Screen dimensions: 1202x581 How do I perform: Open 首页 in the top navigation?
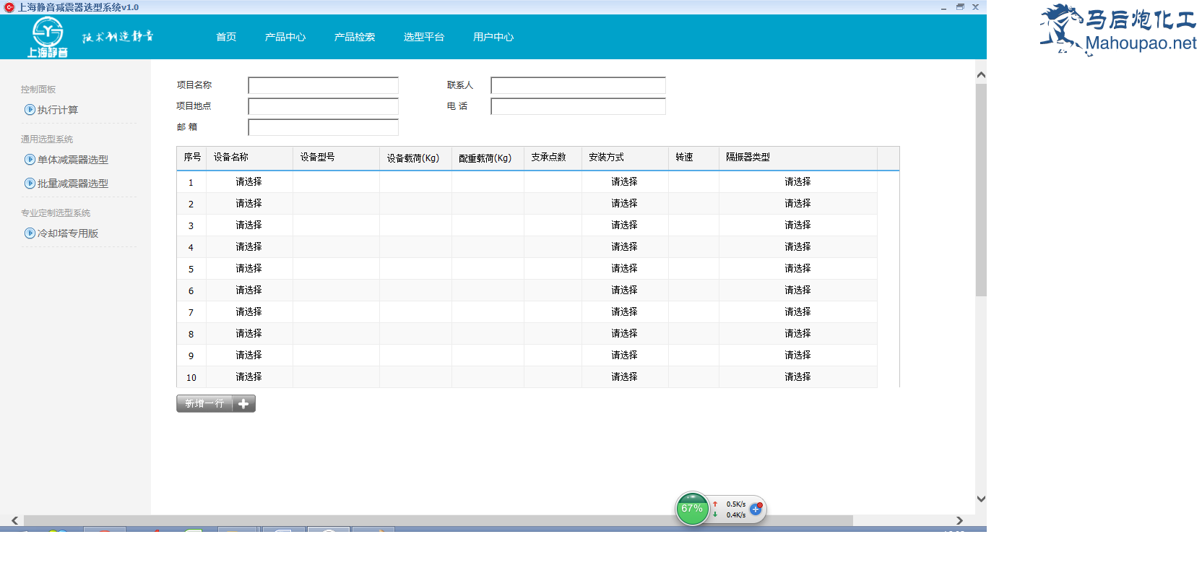coord(226,37)
